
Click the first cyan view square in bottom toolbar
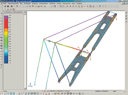point(8,93)
